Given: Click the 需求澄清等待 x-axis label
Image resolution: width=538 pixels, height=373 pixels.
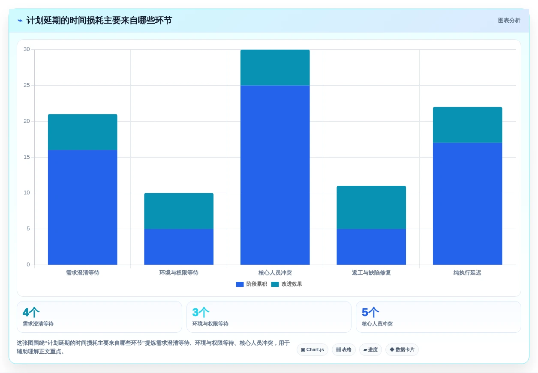Looking at the screenshot, I should click(x=82, y=273).
